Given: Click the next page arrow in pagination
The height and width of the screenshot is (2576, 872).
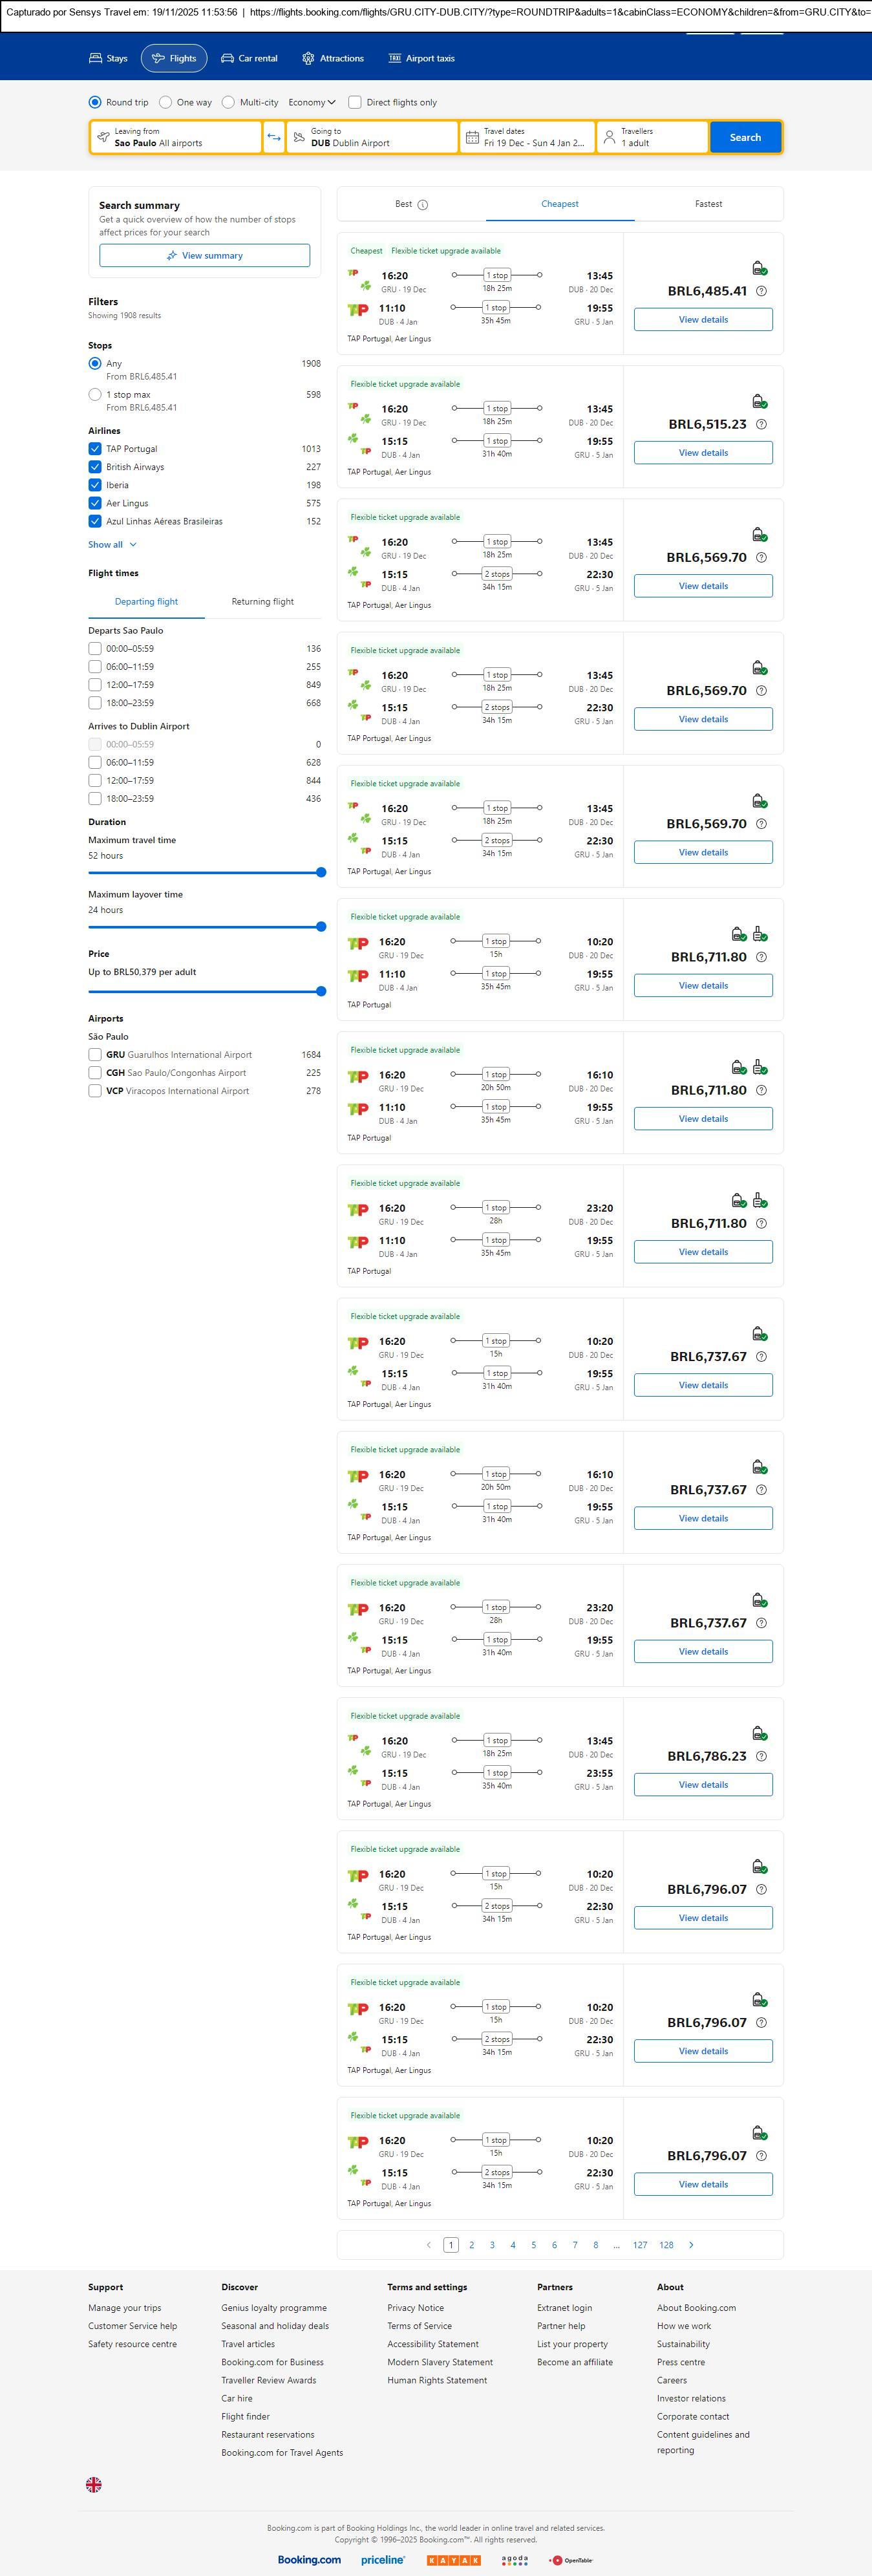Looking at the screenshot, I should click(x=691, y=2245).
